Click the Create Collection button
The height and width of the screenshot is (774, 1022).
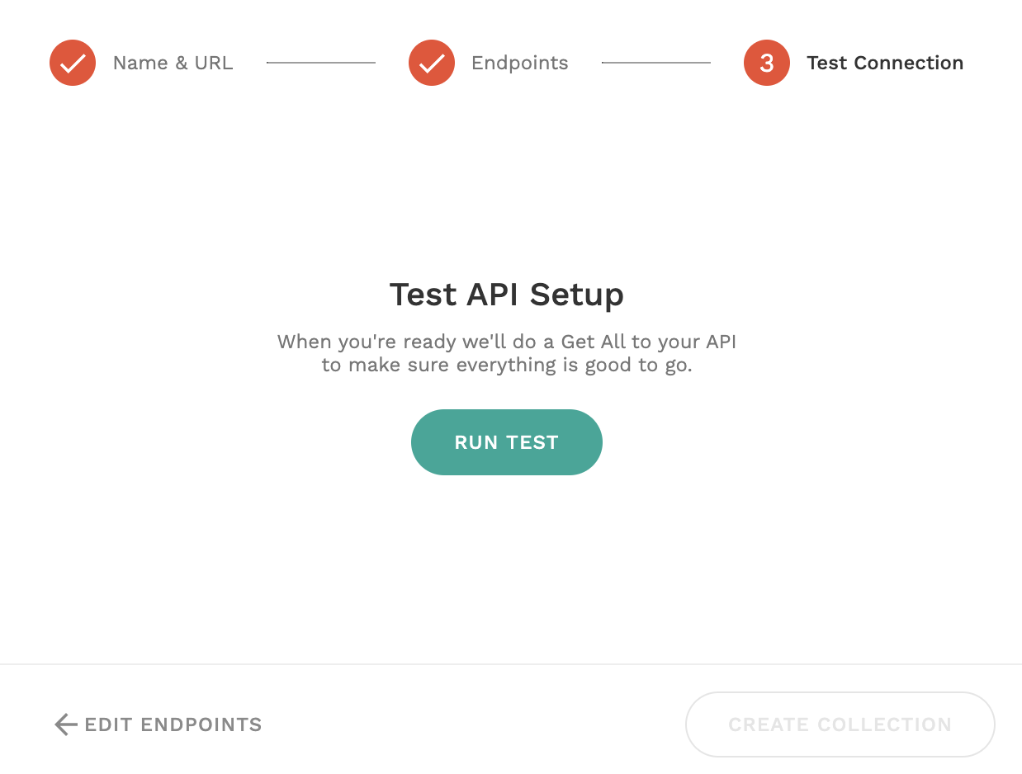pyautogui.click(x=840, y=724)
